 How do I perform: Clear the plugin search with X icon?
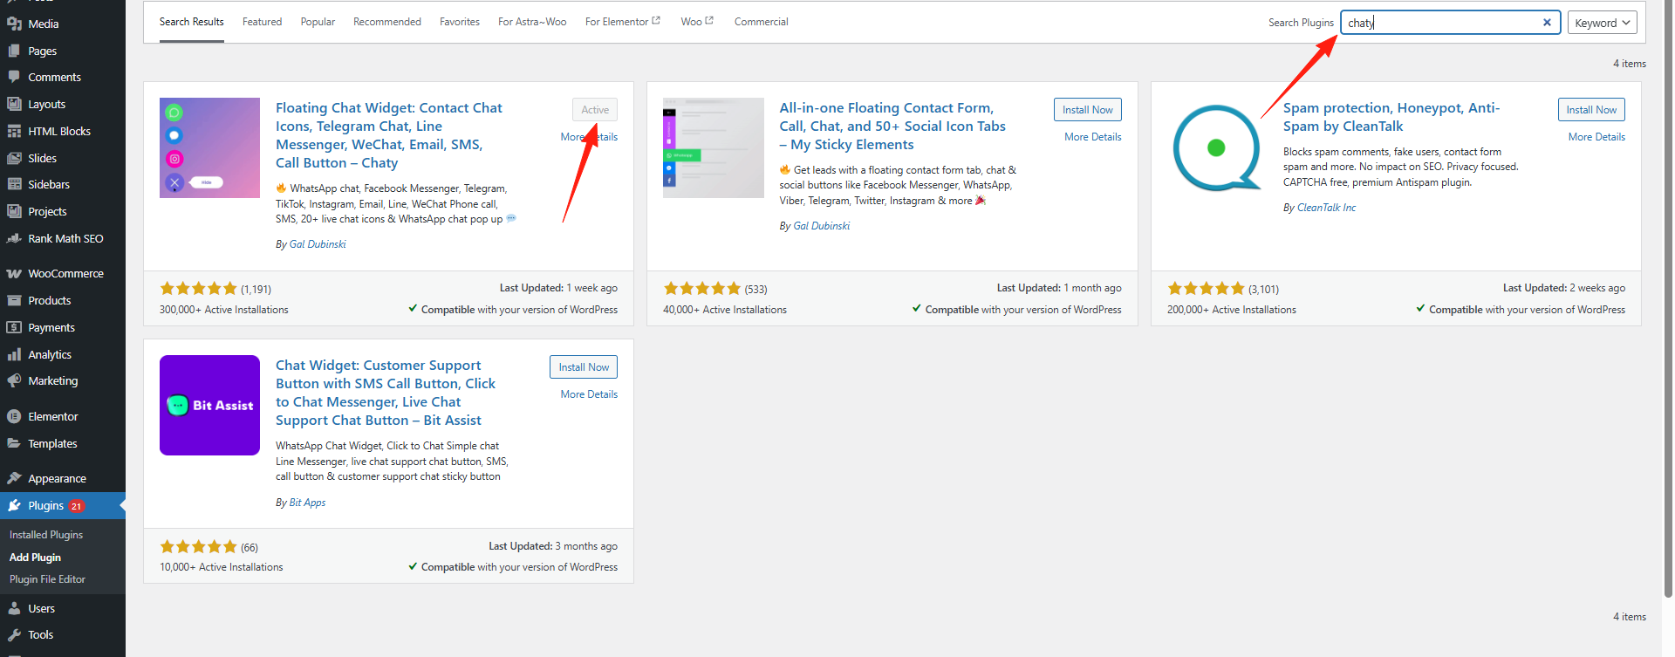click(1547, 23)
